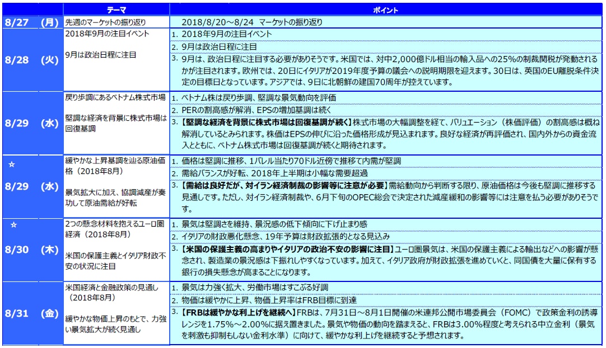Select the テーマ column header
The image size is (606, 348).
point(116,10)
